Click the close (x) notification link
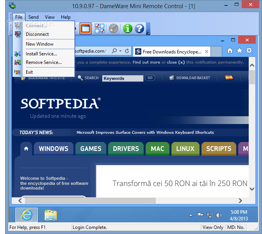 pyautogui.click(x=176, y=62)
